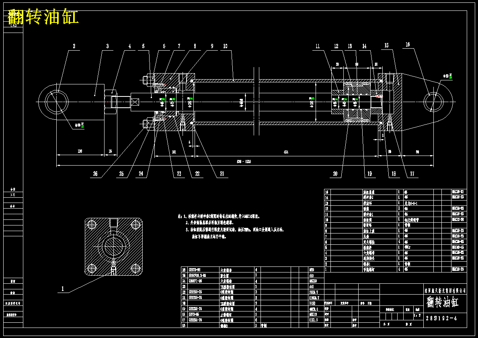Click part balloon number 6

164,46
